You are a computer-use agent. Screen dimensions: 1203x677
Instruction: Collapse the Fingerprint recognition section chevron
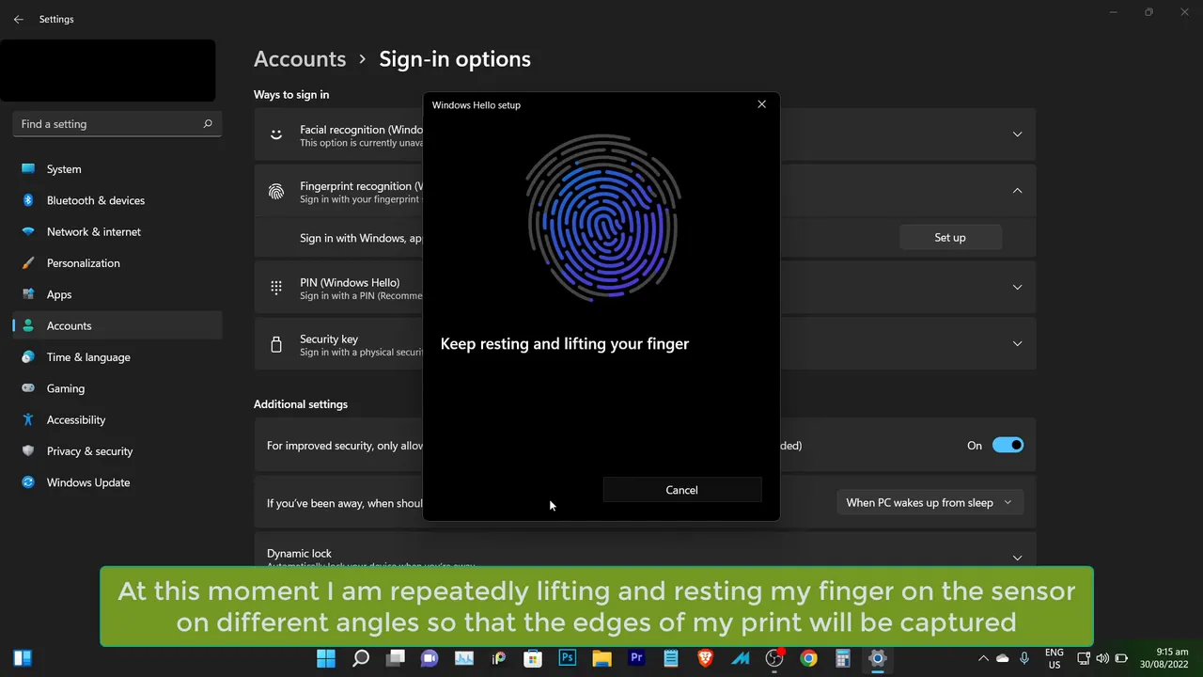pos(1017,191)
